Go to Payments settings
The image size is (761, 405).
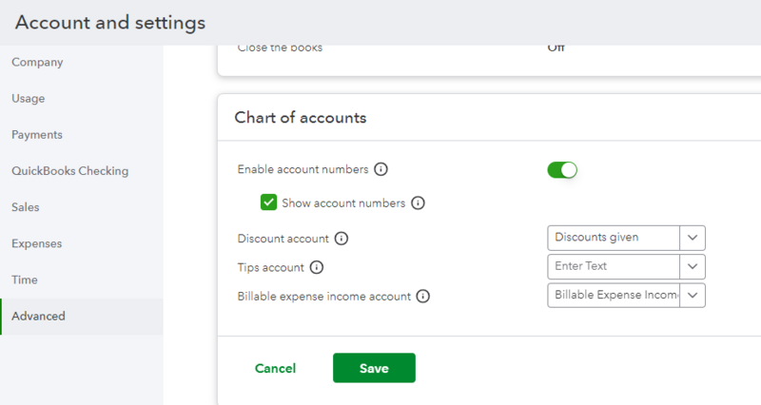(x=37, y=135)
